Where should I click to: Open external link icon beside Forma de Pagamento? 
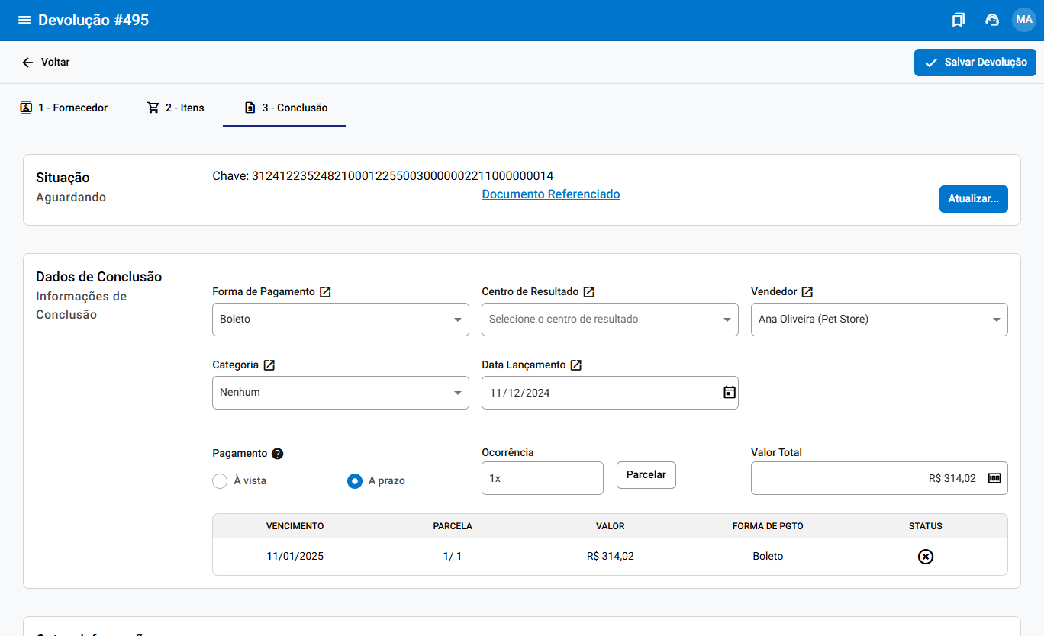pos(325,292)
